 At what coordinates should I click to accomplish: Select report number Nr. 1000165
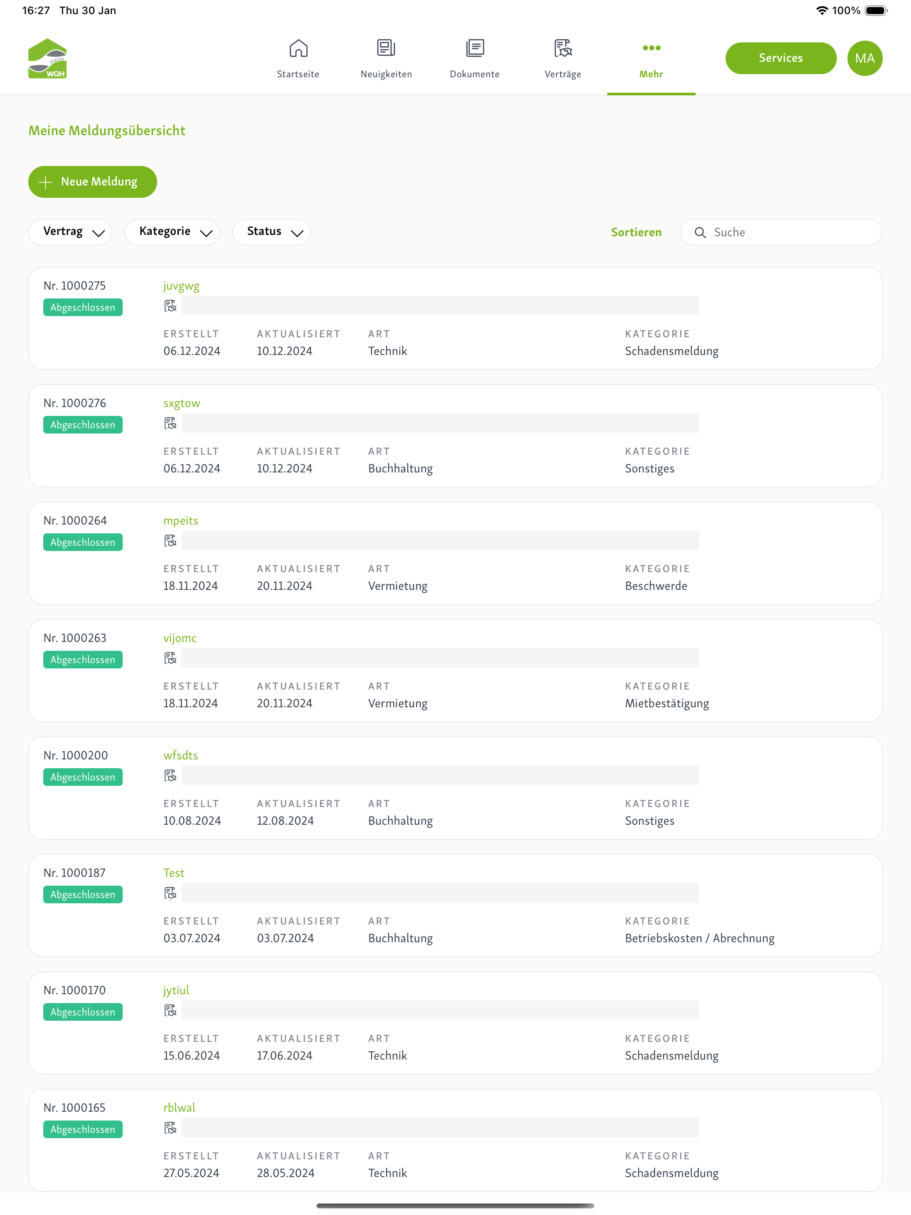click(x=75, y=1108)
